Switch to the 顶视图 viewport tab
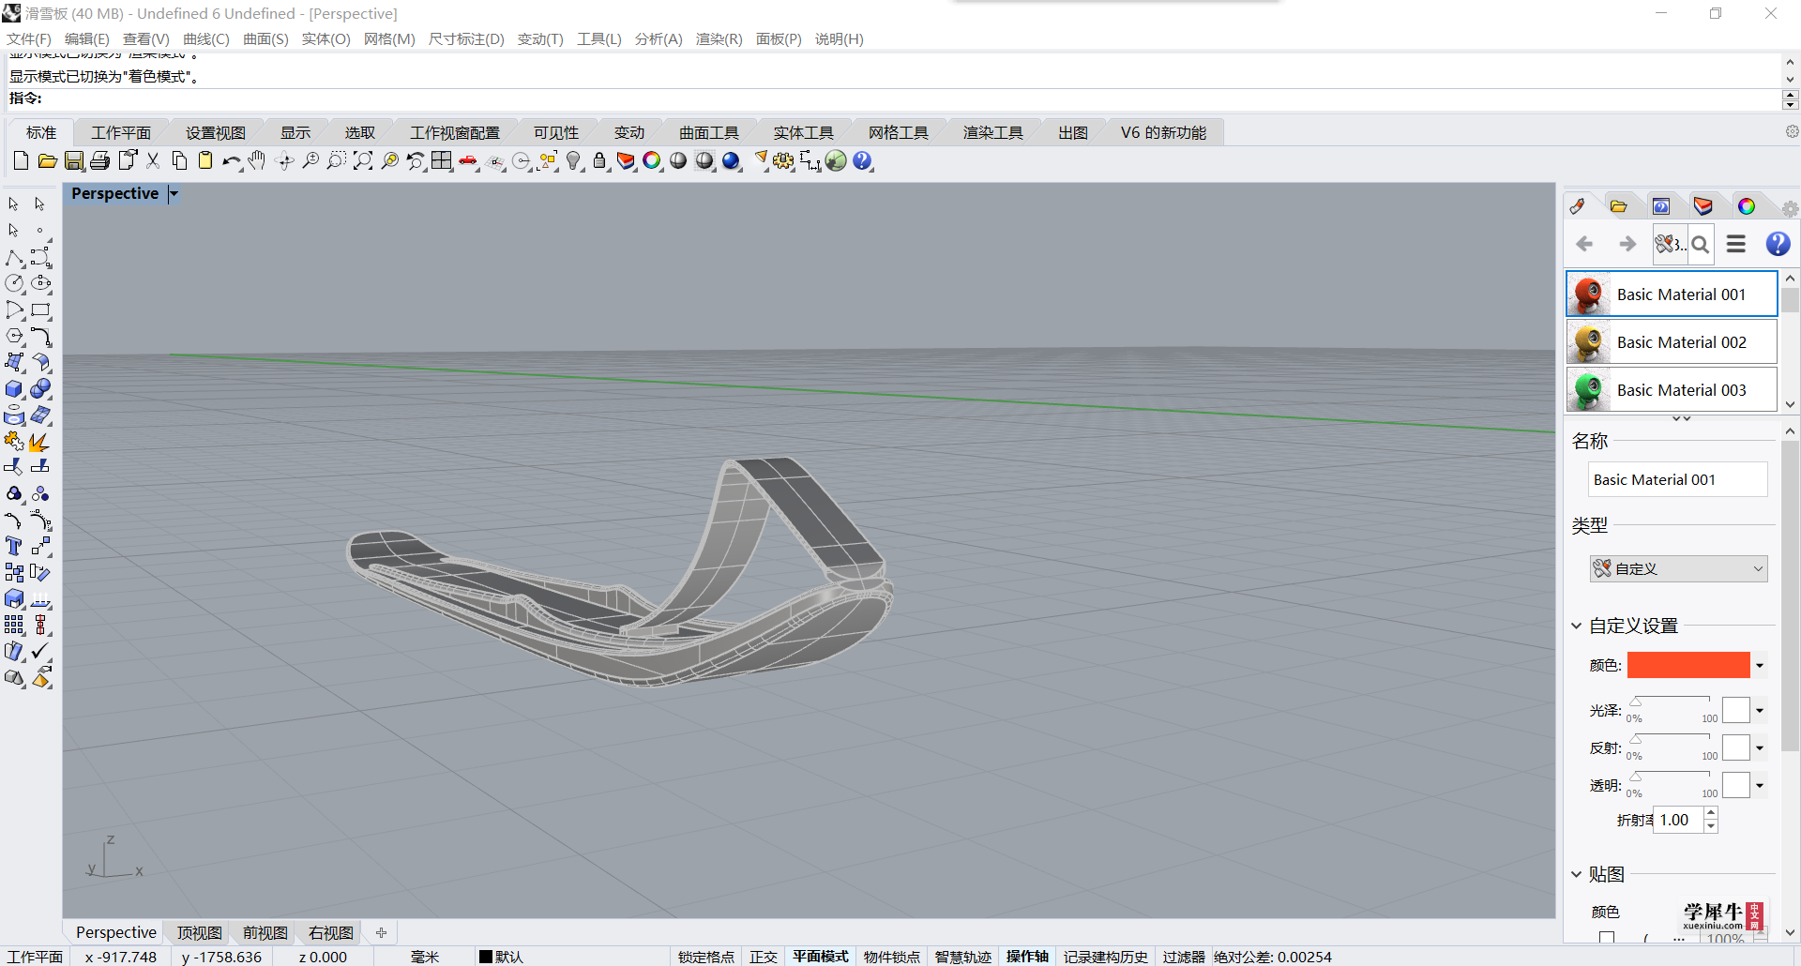This screenshot has width=1801, height=966. [200, 933]
